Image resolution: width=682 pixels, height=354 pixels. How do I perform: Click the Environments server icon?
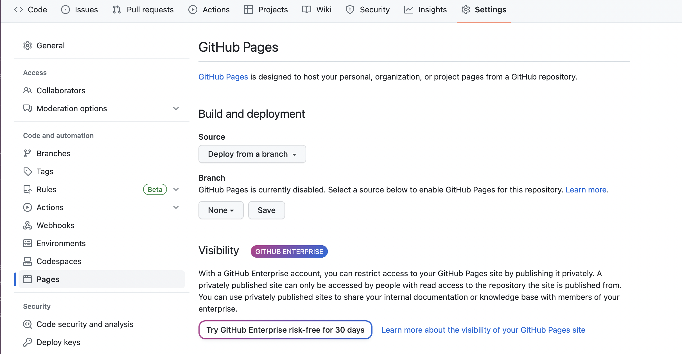(x=27, y=243)
